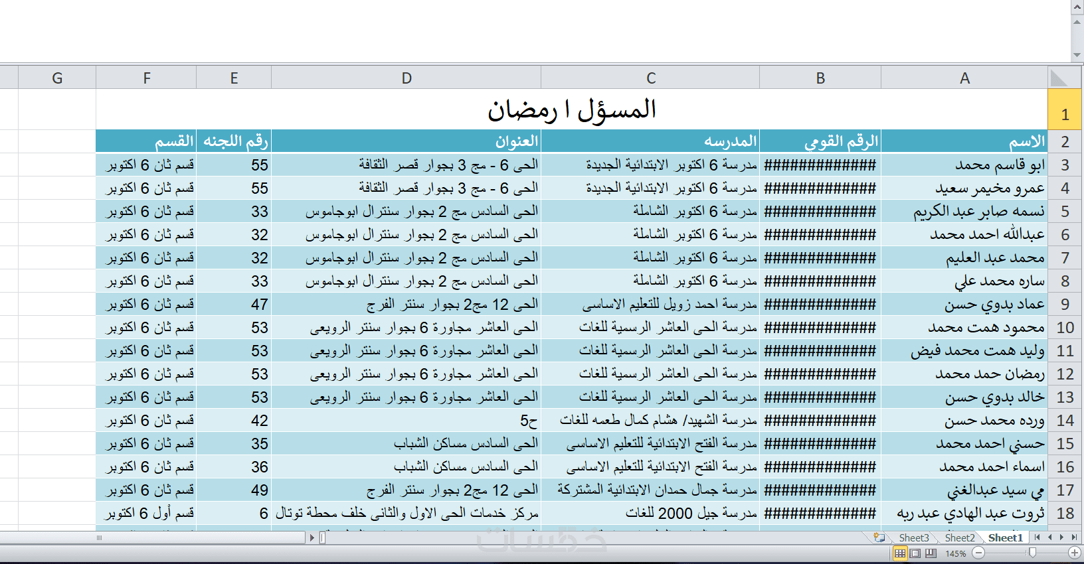Click the zoom out minus button
Image resolution: width=1084 pixels, height=564 pixels.
978,553
